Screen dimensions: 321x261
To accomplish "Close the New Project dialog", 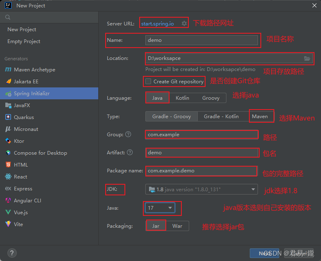I will pos(314,5).
